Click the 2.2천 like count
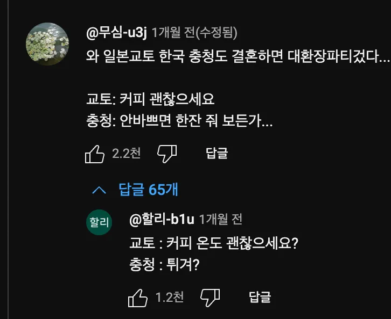This screenshot has width=391, height=319. point(127,154)
